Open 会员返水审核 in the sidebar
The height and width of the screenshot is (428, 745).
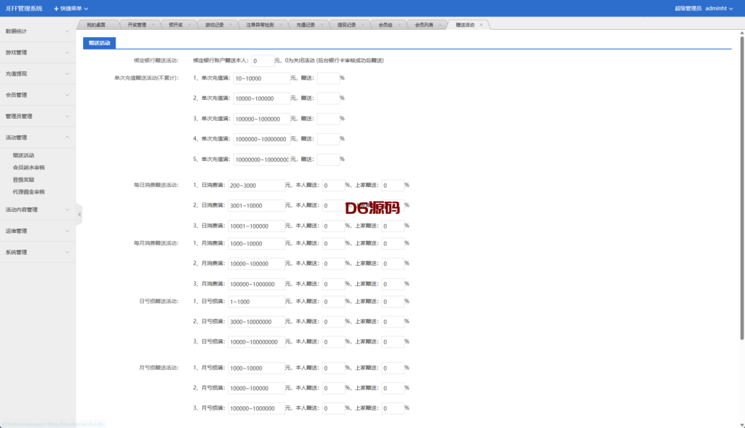click(29, 167)
